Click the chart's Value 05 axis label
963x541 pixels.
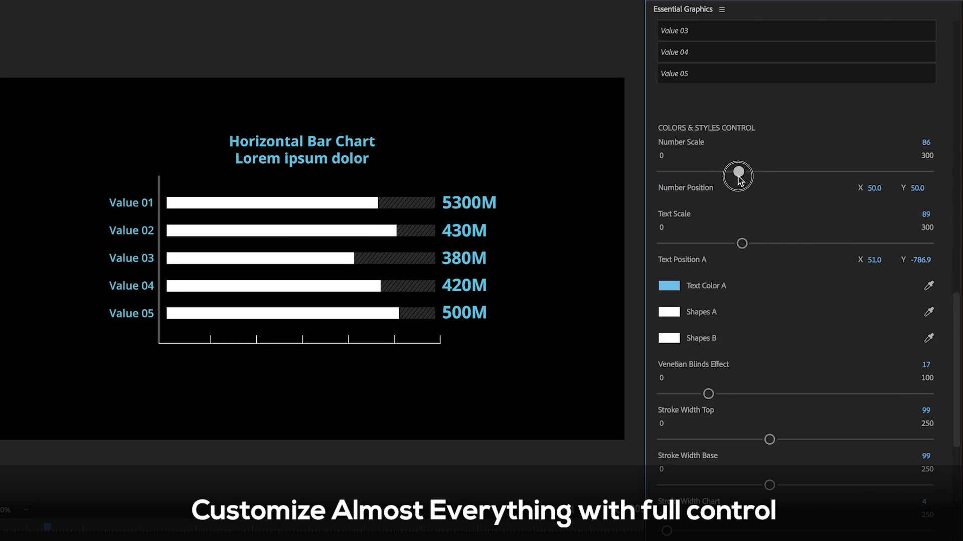click(x=131, y=313)
